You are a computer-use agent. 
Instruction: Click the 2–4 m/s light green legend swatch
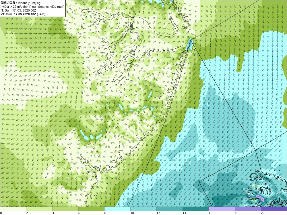pos(39,209)
